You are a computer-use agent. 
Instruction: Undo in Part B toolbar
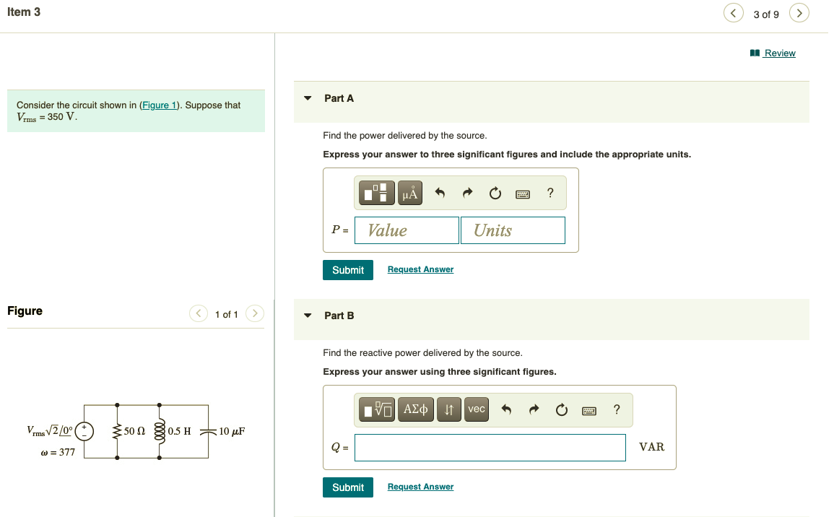pos(506,409)
